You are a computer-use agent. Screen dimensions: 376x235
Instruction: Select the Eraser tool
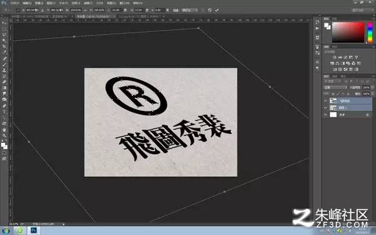click(x=4, y=82)
